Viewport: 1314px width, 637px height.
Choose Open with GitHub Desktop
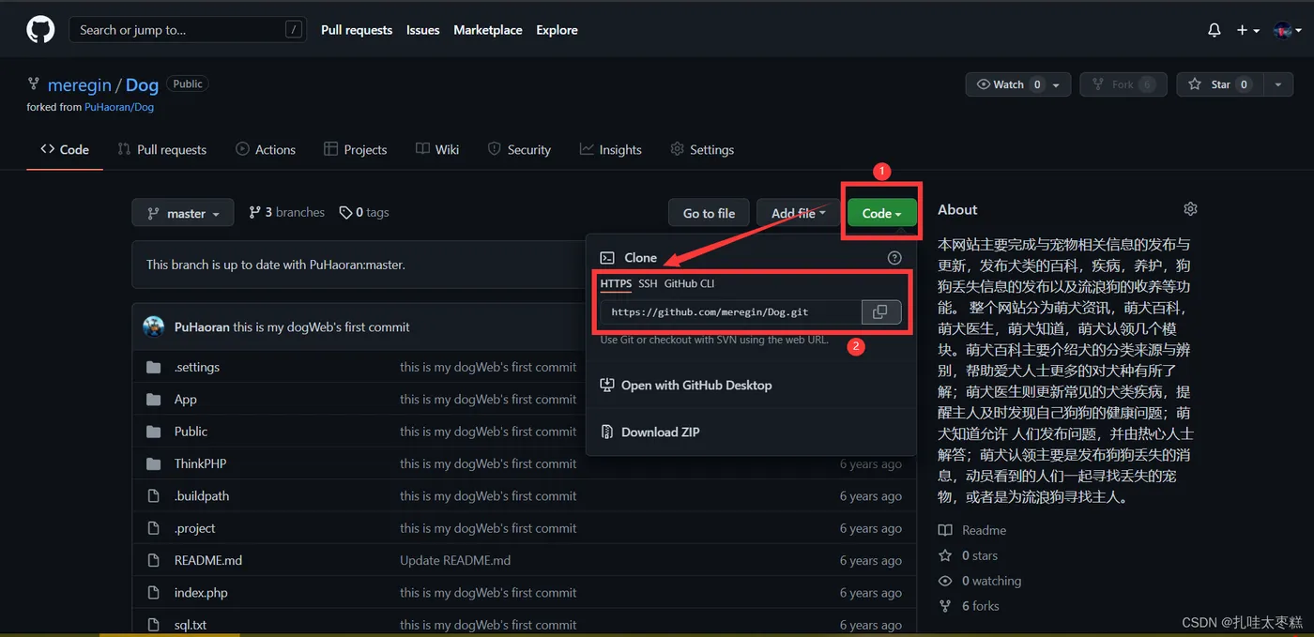(x=685, y=386)
